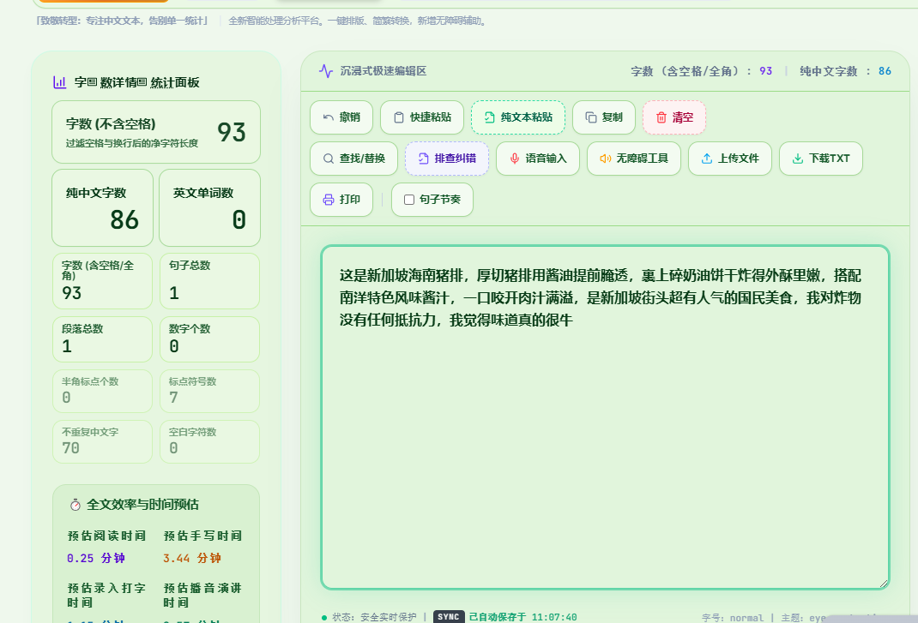Screen dimensions: 918x623
Task: Click the 预估阅读时间 0.25 分钟 value
Action: tap(96, 558)
